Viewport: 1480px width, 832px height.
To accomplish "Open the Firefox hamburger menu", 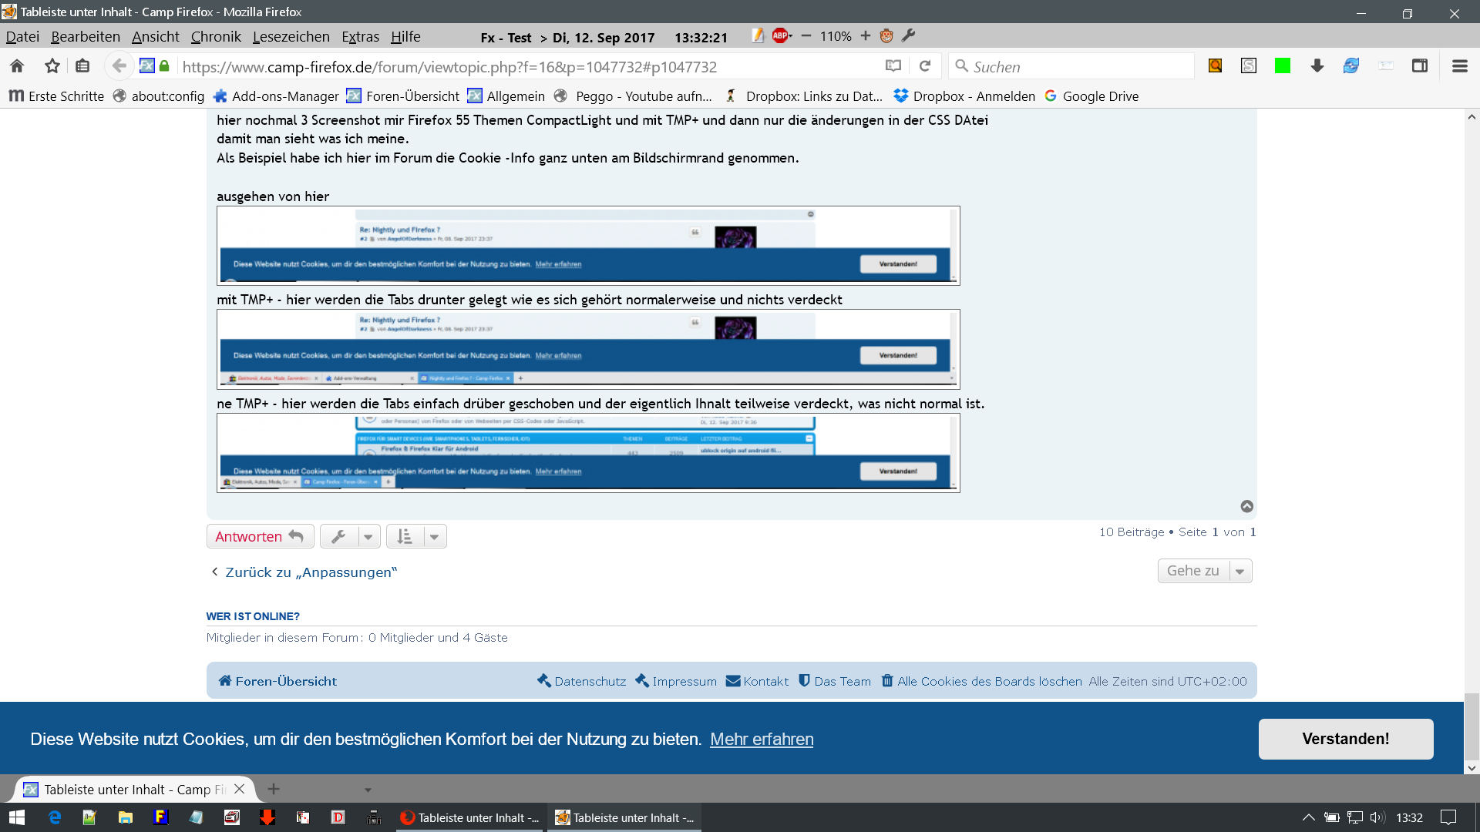I will click(1459, 66).
